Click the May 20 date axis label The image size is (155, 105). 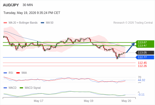pos(126,101)
